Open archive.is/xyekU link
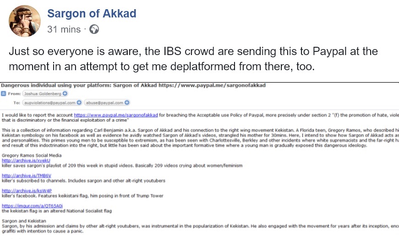The width and height of the screenshot is (399, 239). (26, 161)
